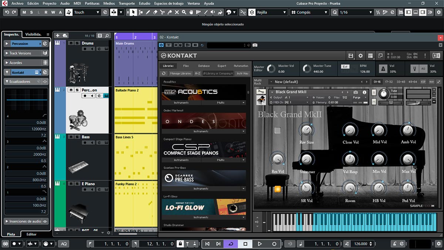Solo the E Piano track

[x=77, y=184]
